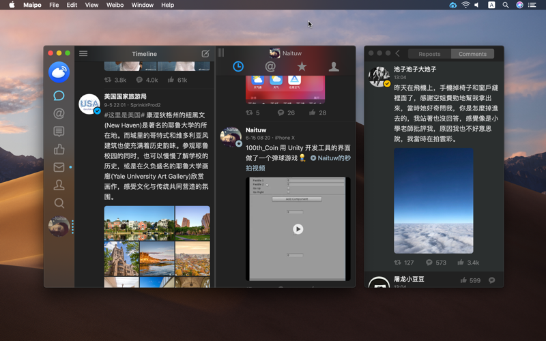Show Naituw's mentions @ tab
The width and height of the screenshot is (546, 341).
[270, 66]
